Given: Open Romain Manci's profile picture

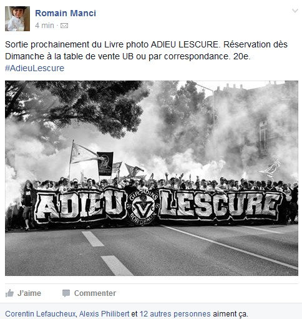Looking at the screenshot, I should coord(17,19).
